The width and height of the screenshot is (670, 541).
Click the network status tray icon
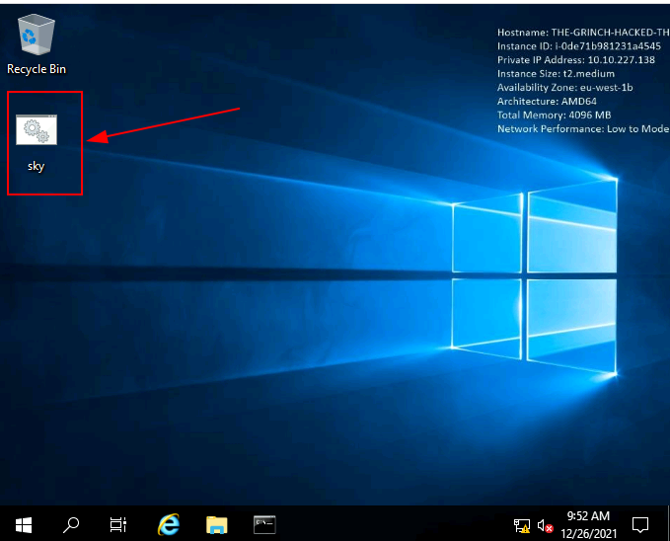[521, 525]
